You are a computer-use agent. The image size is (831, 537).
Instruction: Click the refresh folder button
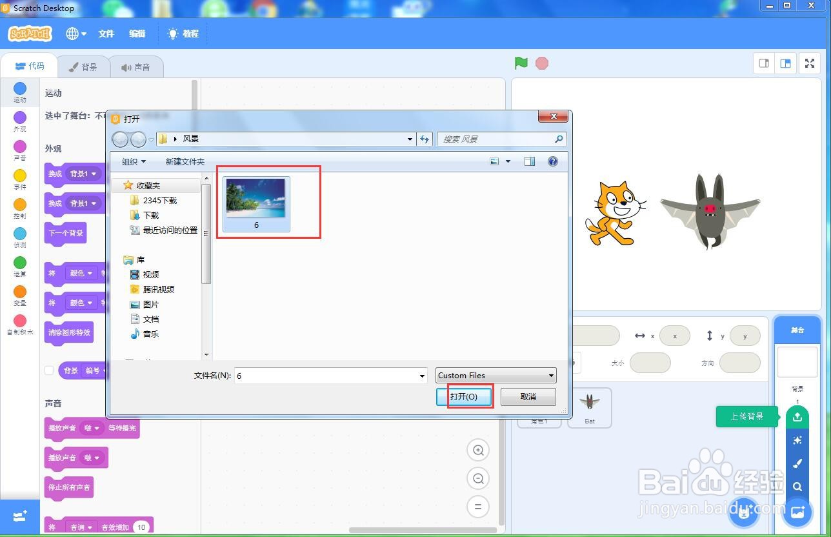(x=425, y=139)
